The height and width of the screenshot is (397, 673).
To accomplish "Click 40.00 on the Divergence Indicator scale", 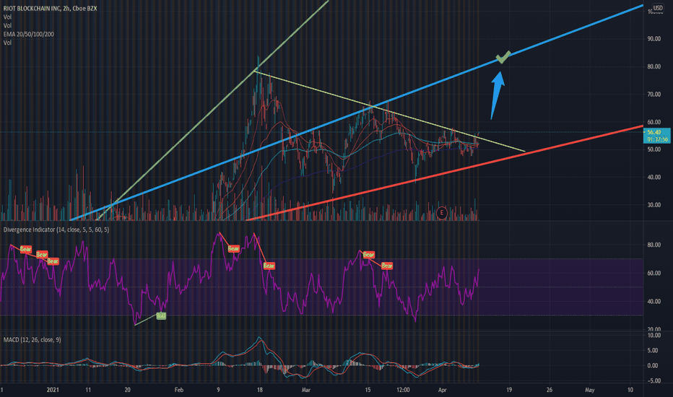I will (654, 302).
